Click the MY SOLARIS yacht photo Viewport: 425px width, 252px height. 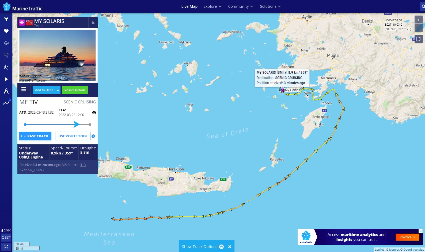pos(58,56)
